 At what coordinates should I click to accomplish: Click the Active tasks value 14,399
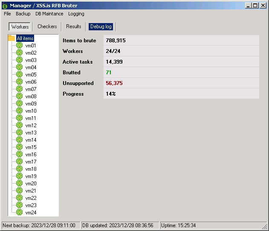(x=114, y=62)
